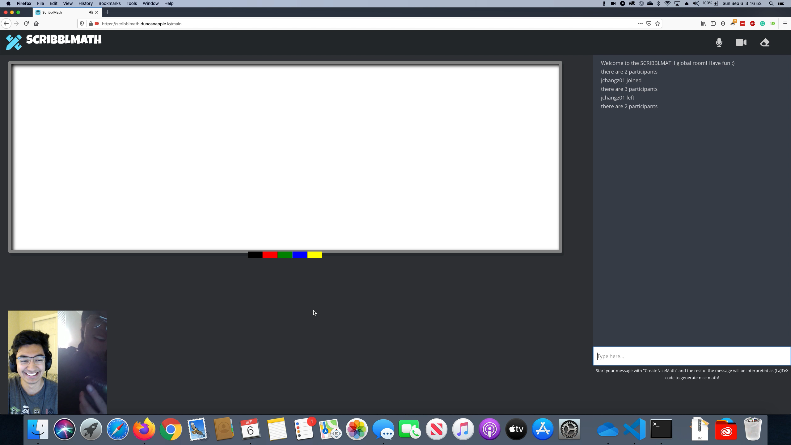Image resolution: width=791 pixels, height=445 pixels.
Task: Bookmark this page with star icon
Action: pos(658,23)
